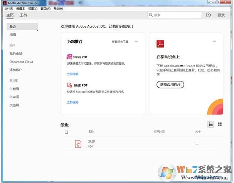The width and height of the screenshot is (234, 183).
Task: Select 我的电脑 in the sidebar
Action: click(x=16, y=53)
